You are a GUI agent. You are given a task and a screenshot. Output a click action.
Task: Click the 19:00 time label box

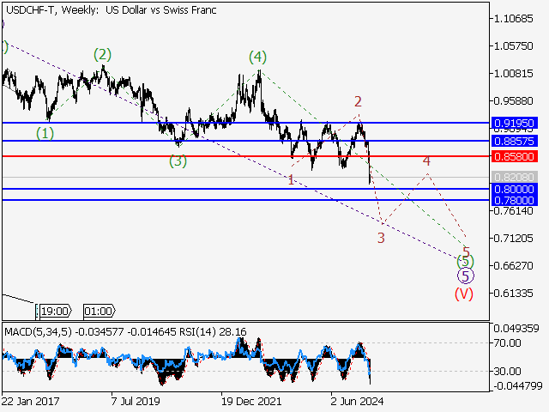(x=54, y=311)
